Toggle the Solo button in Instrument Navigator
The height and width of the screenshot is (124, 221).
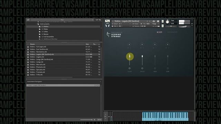point(96,85)
